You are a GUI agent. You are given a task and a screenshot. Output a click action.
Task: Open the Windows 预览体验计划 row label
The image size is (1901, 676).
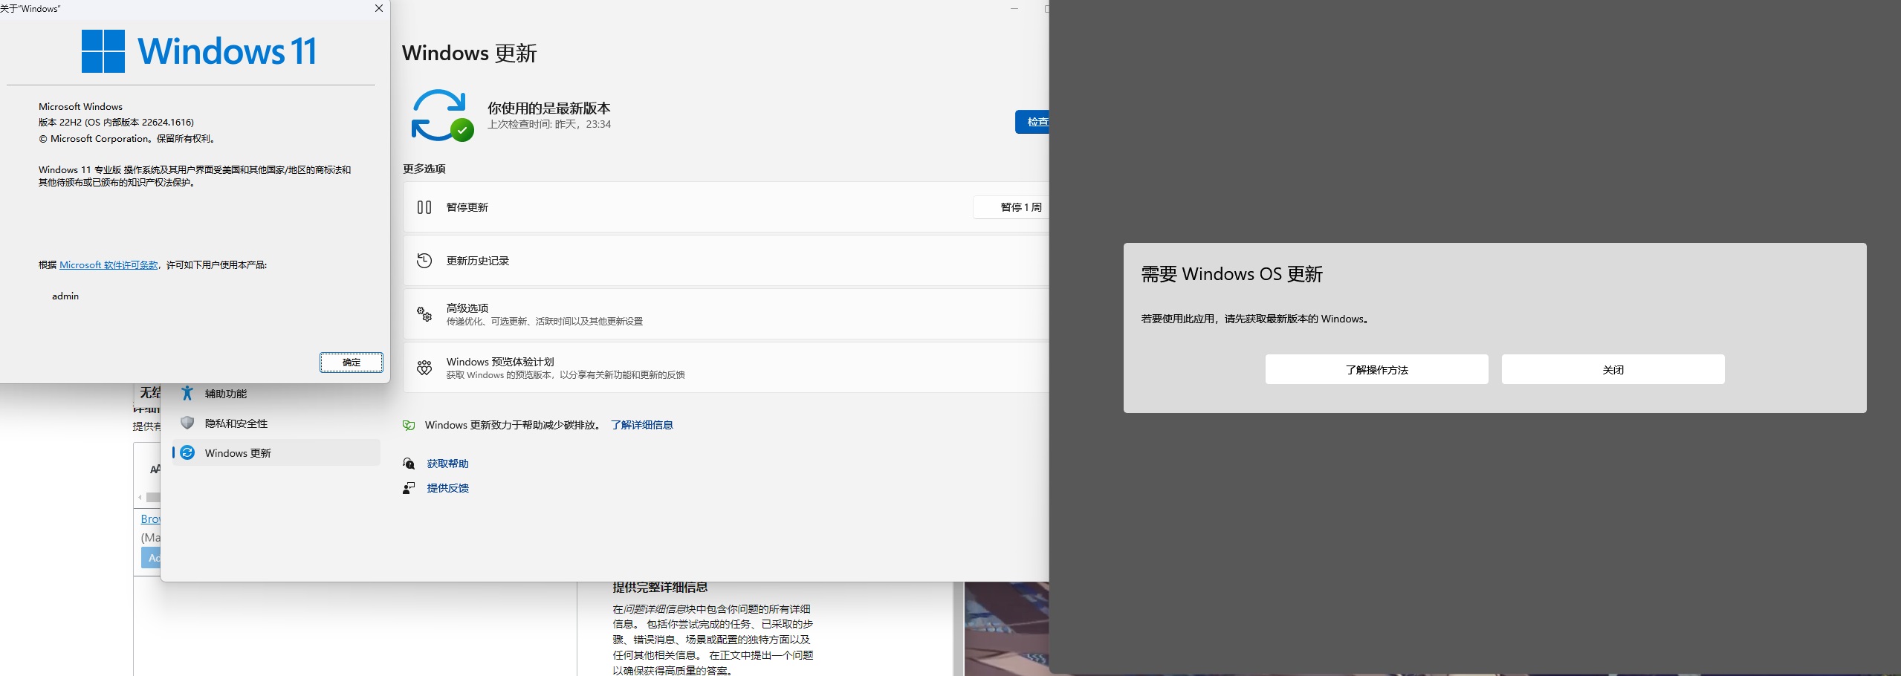tap(500, 362)
